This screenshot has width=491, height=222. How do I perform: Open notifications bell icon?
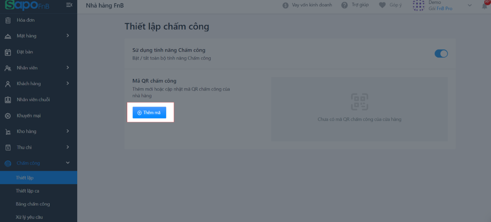(x=485, y=6)
